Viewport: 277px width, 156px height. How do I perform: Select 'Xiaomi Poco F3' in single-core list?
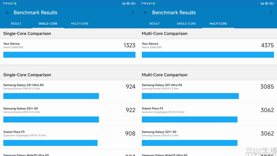(14, 132)
